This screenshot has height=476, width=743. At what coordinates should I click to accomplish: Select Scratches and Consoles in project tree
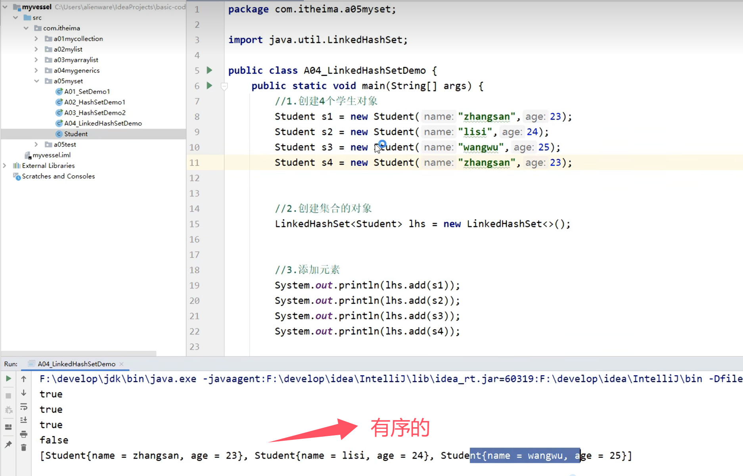58,176
